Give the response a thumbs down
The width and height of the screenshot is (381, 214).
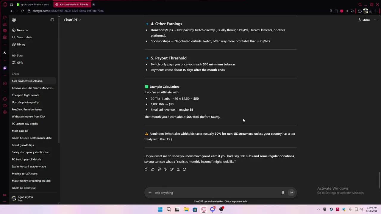click(x=159, y=169)
